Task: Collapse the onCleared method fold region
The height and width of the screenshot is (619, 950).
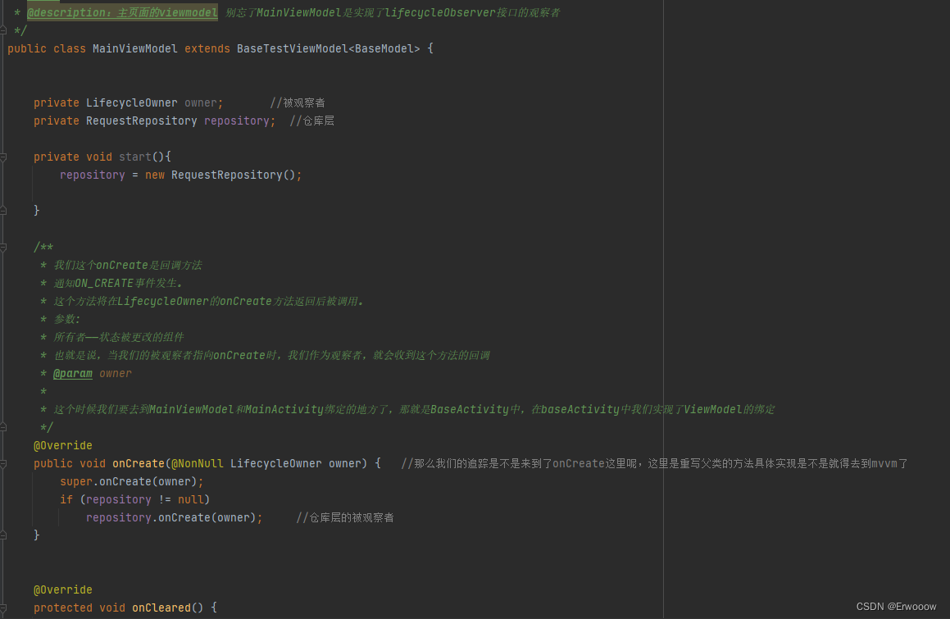Action: 4,608
